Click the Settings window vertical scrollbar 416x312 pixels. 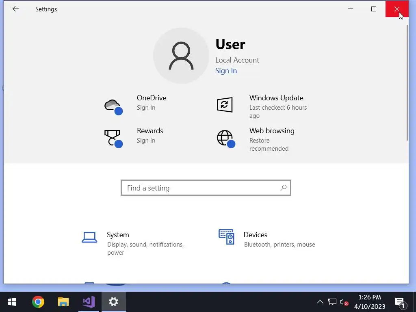tap(407, 83)
